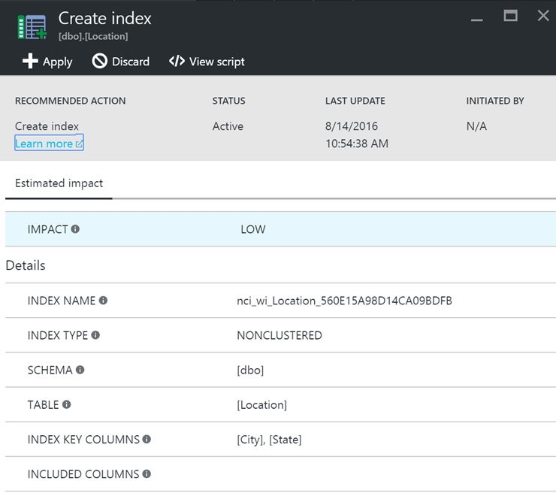The width and height of the screenshot is (556, 496).
Task: Click the Apply plus button
Action: (47, 62)
